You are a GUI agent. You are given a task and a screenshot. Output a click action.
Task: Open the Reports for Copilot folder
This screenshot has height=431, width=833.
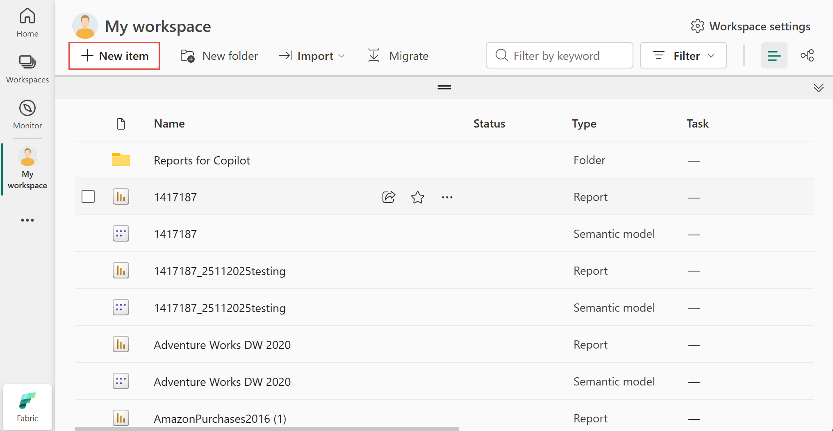pyautogui.click(x=202, y=160)
